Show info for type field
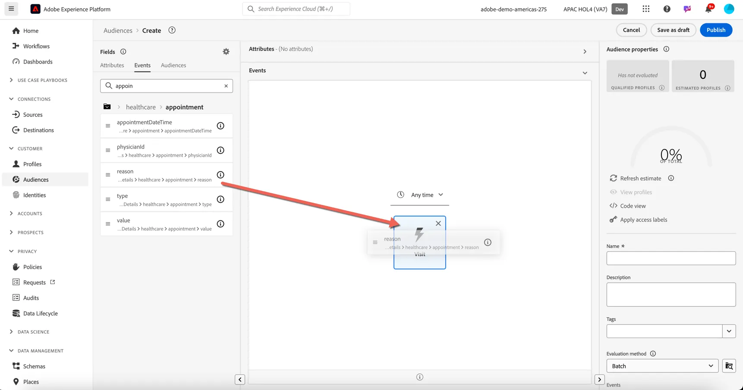This screenshot has height=390, width=743. pos(220,199)
